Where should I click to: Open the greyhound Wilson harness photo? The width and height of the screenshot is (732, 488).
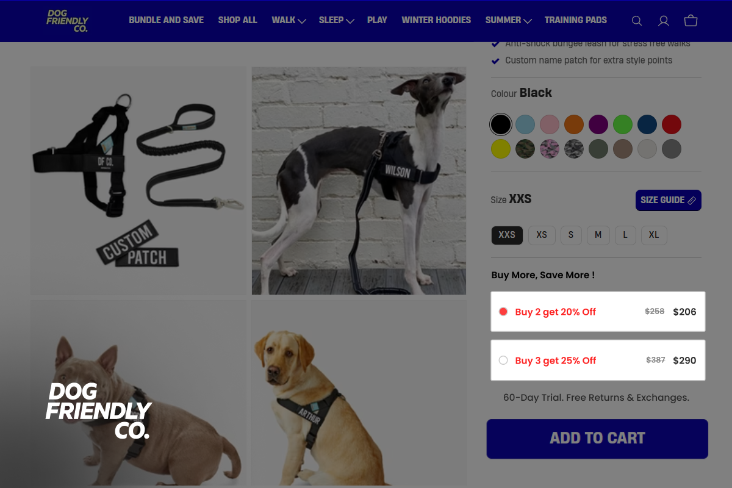coord(359,181)
